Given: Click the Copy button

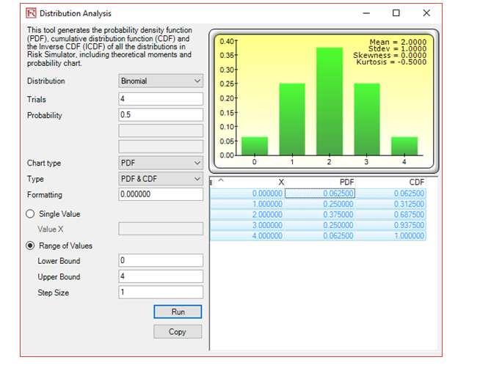Looking at the screenshot, I should click(178, 332).
